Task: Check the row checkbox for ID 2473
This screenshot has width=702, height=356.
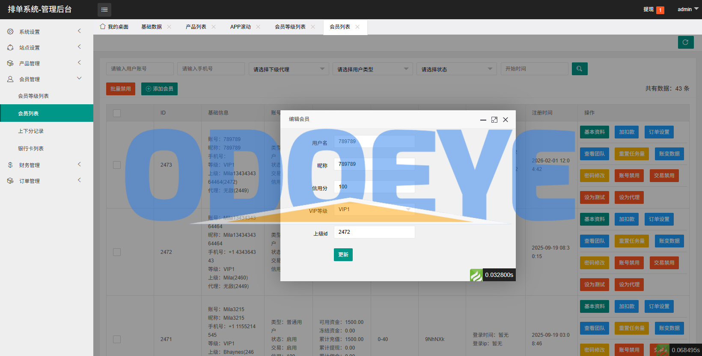Action: (x=117, y=165)
